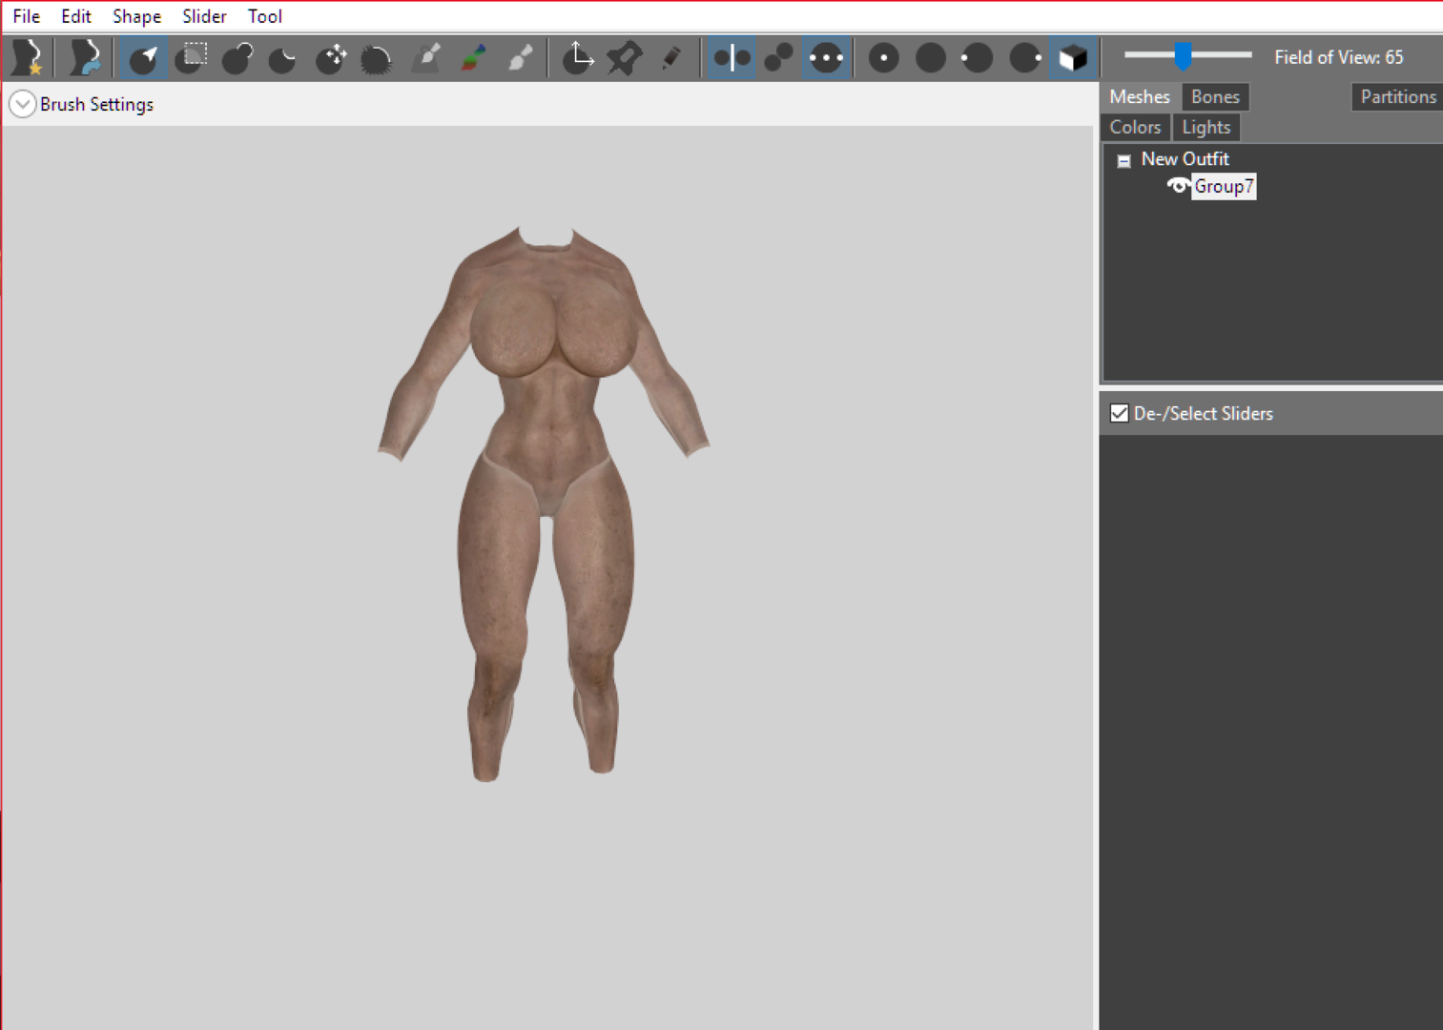Open the Partitions tab
Image resolution: width=1443 pixels, height=1030 pixels.
[x=1397, y=97]
